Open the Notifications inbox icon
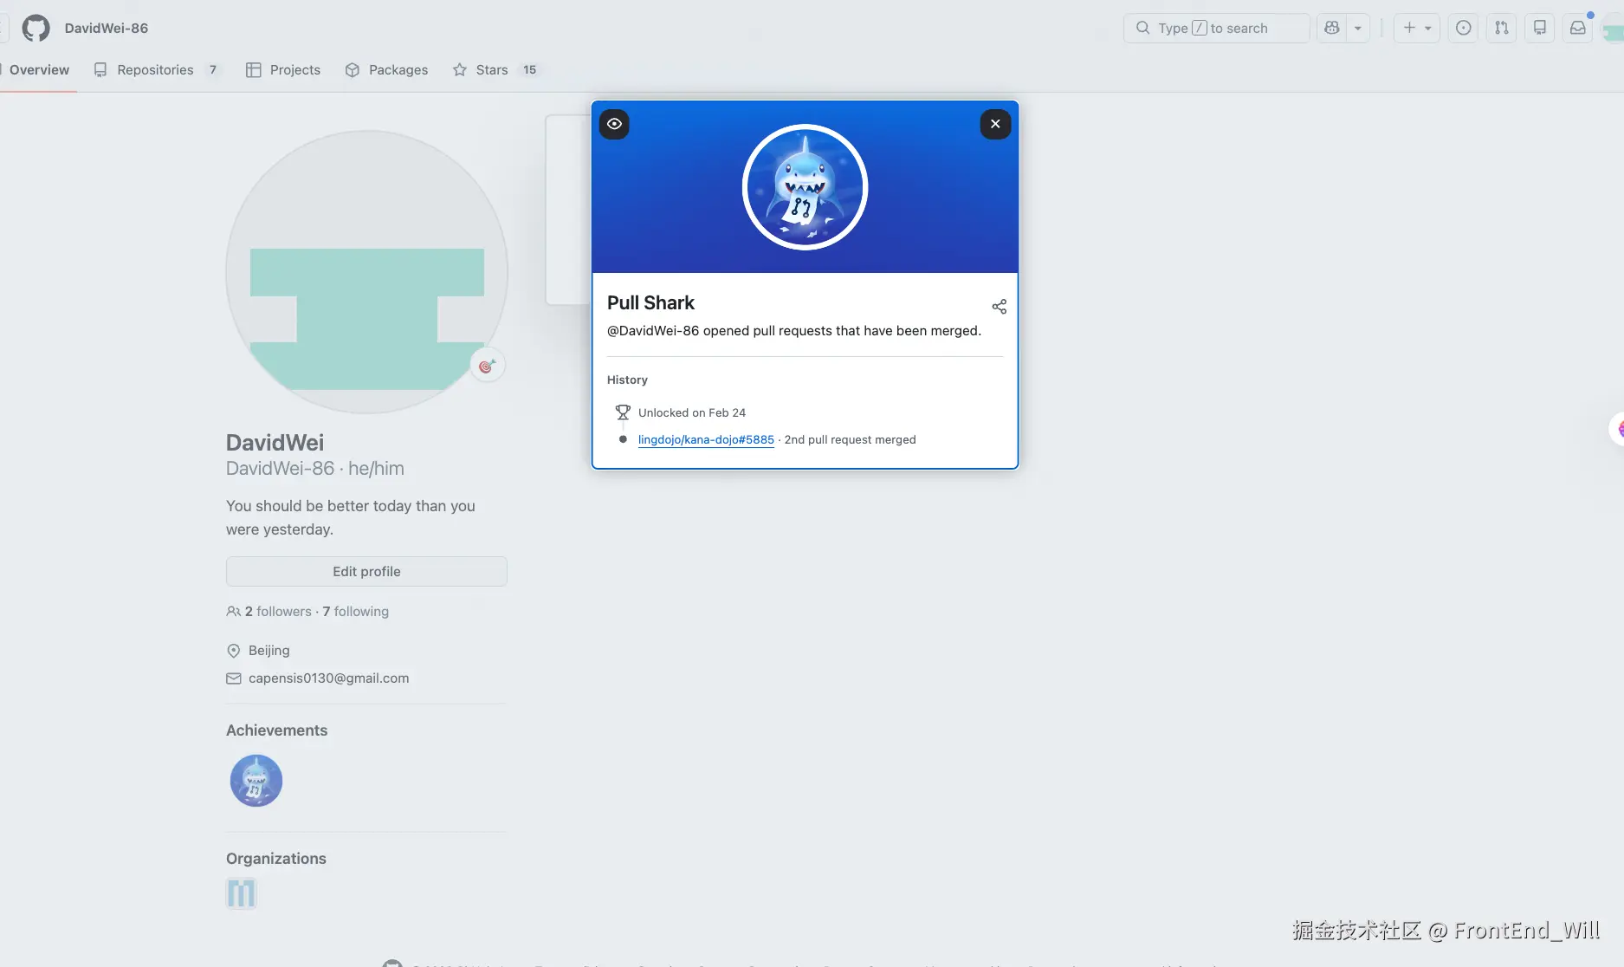The height and width of the screenshot is (967, 1624). click(1577, 28)
